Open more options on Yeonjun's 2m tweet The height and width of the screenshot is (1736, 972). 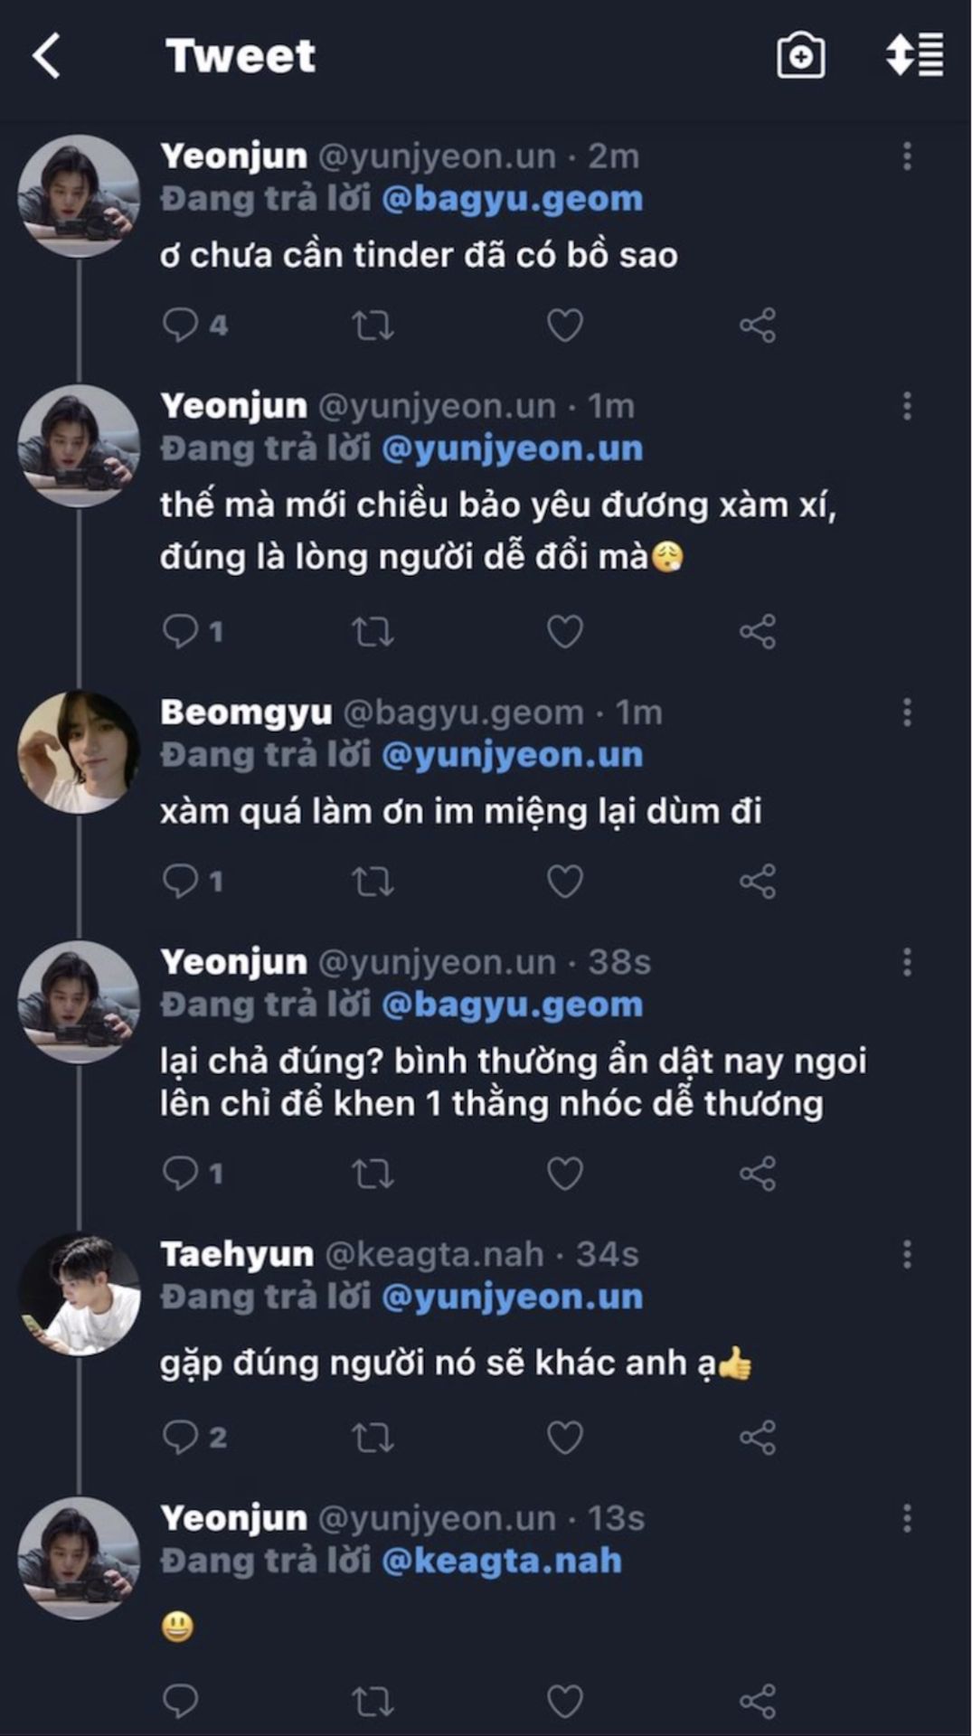[x=907, y=156]
